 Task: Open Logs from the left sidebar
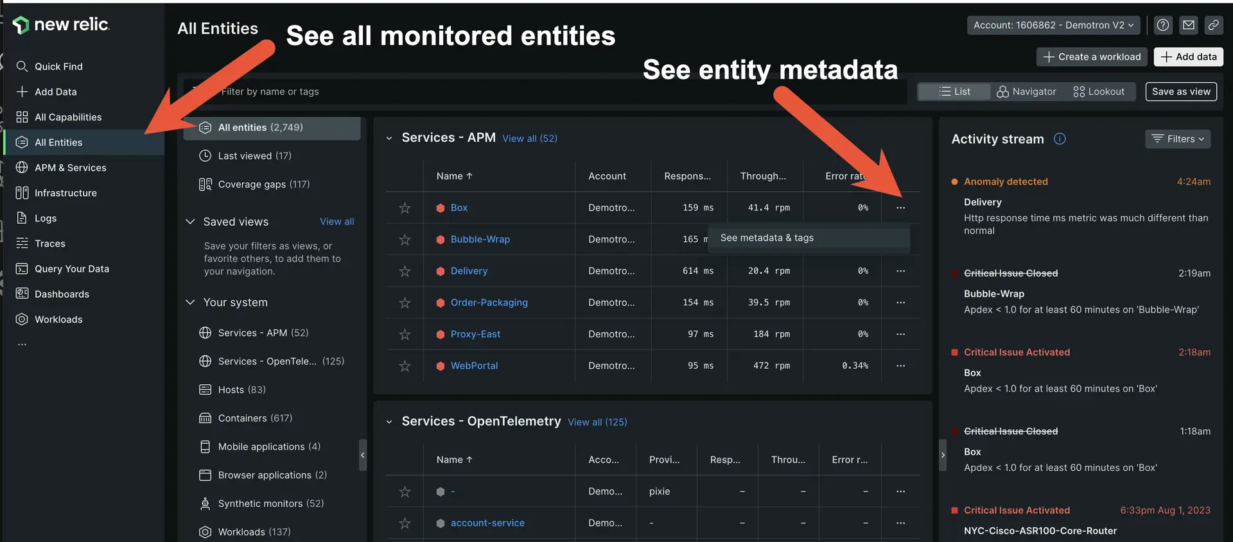click(45, 218)
